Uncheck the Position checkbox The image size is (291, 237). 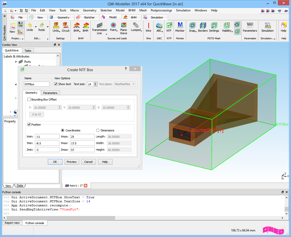pos(29,124)
